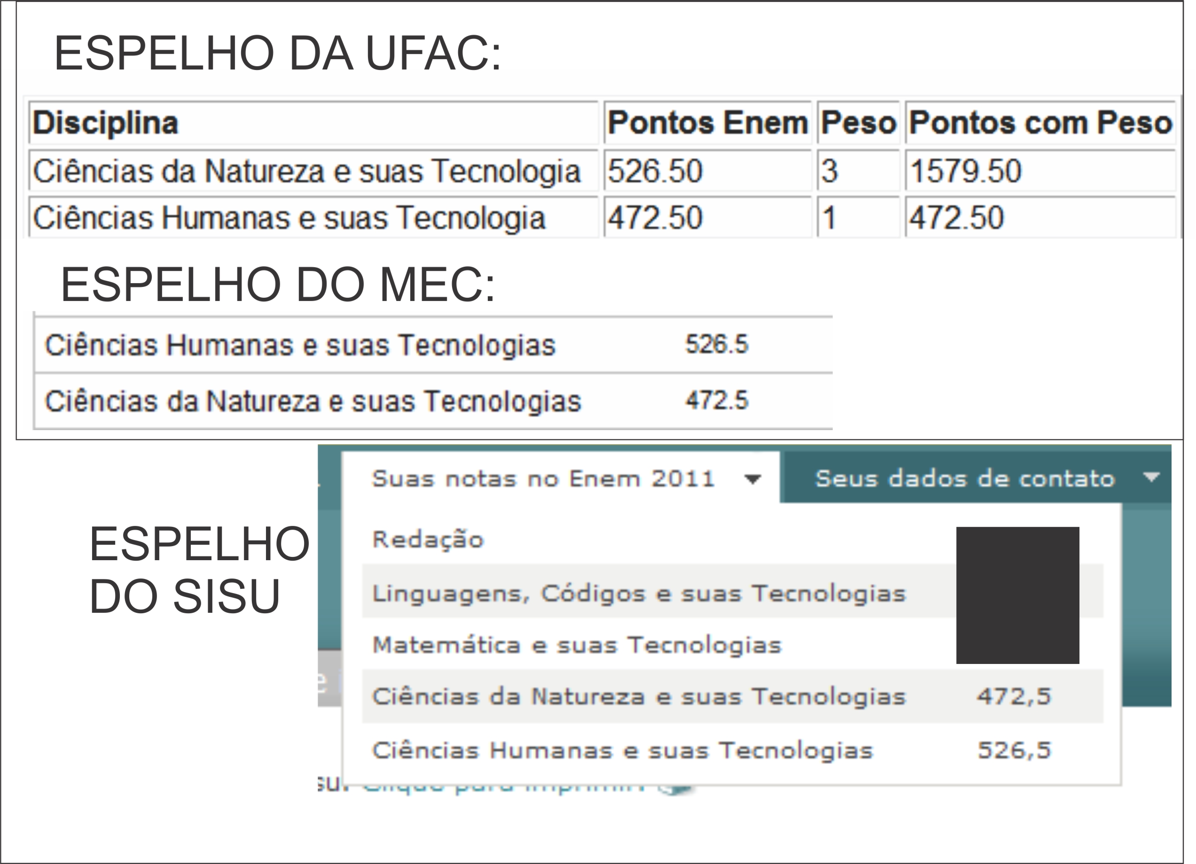Select the Peso cell showing 3

pos(829,171)
